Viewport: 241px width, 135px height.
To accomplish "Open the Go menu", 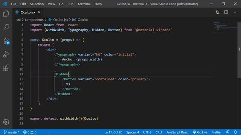I will pyautogui.click(x=61, y=4).
